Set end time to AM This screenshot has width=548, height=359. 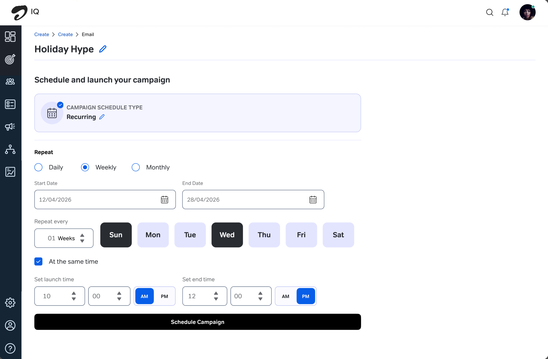[x=286, y=296]
